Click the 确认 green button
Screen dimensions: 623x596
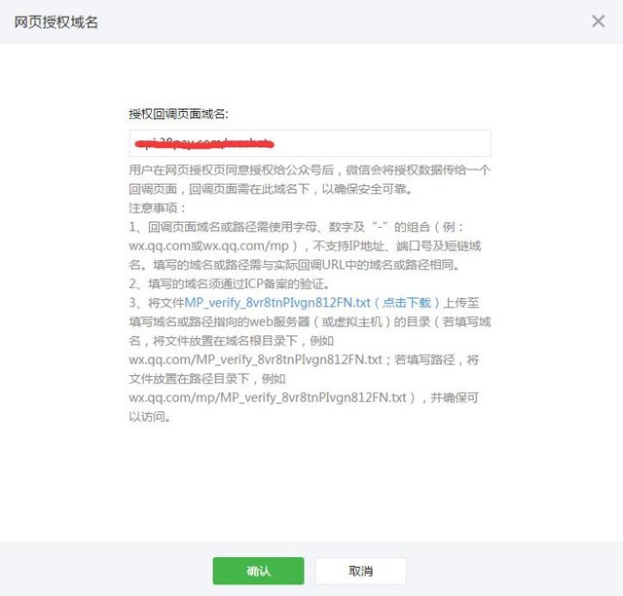point(258,571)
